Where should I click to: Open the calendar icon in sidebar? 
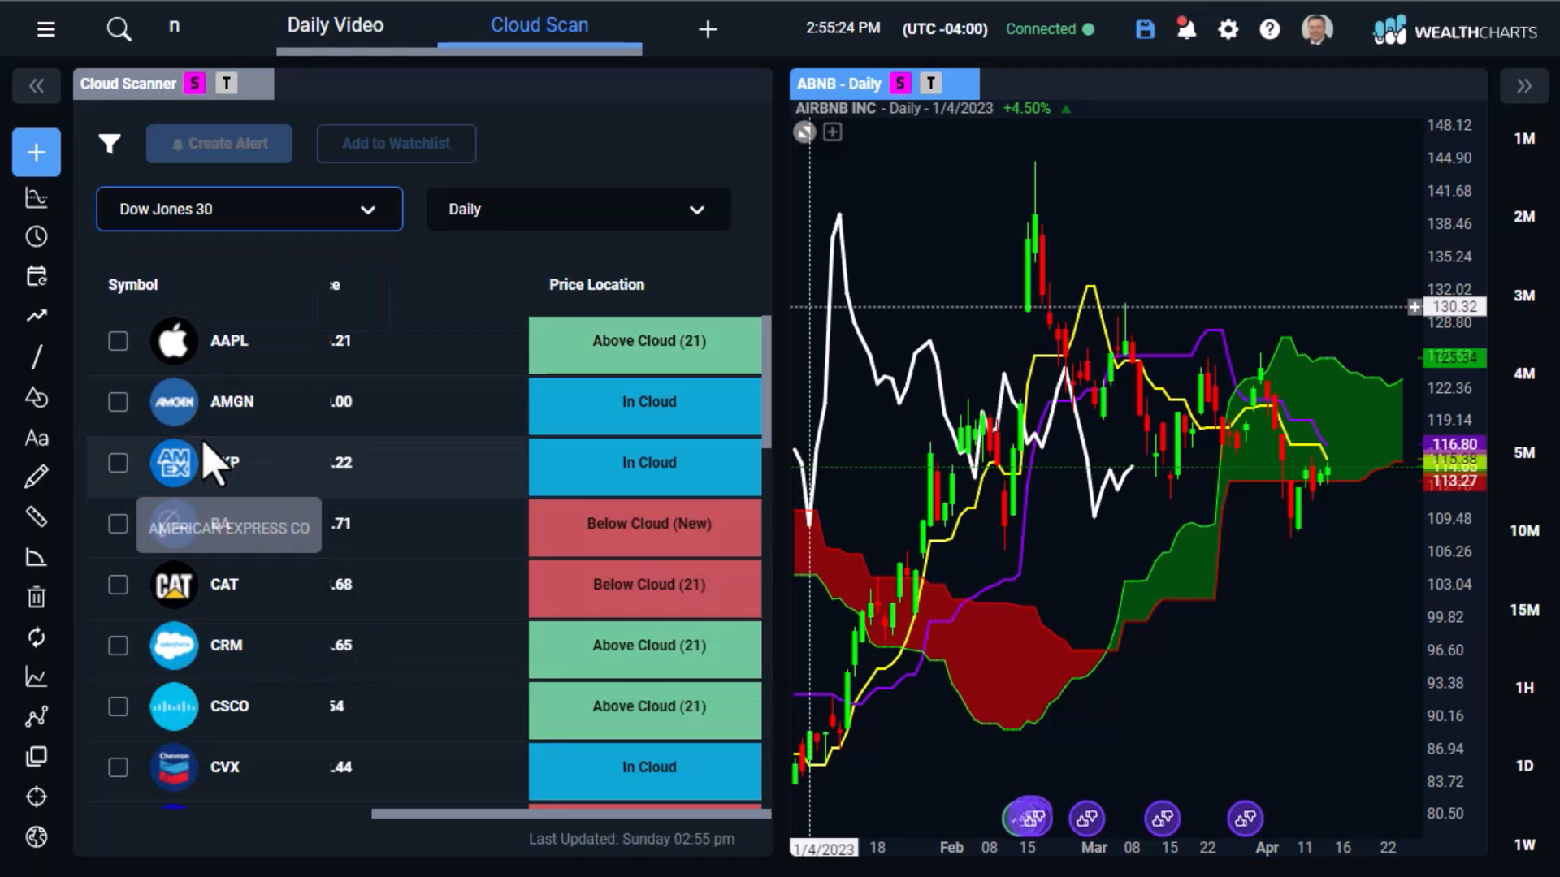click(x=37, y=276)
